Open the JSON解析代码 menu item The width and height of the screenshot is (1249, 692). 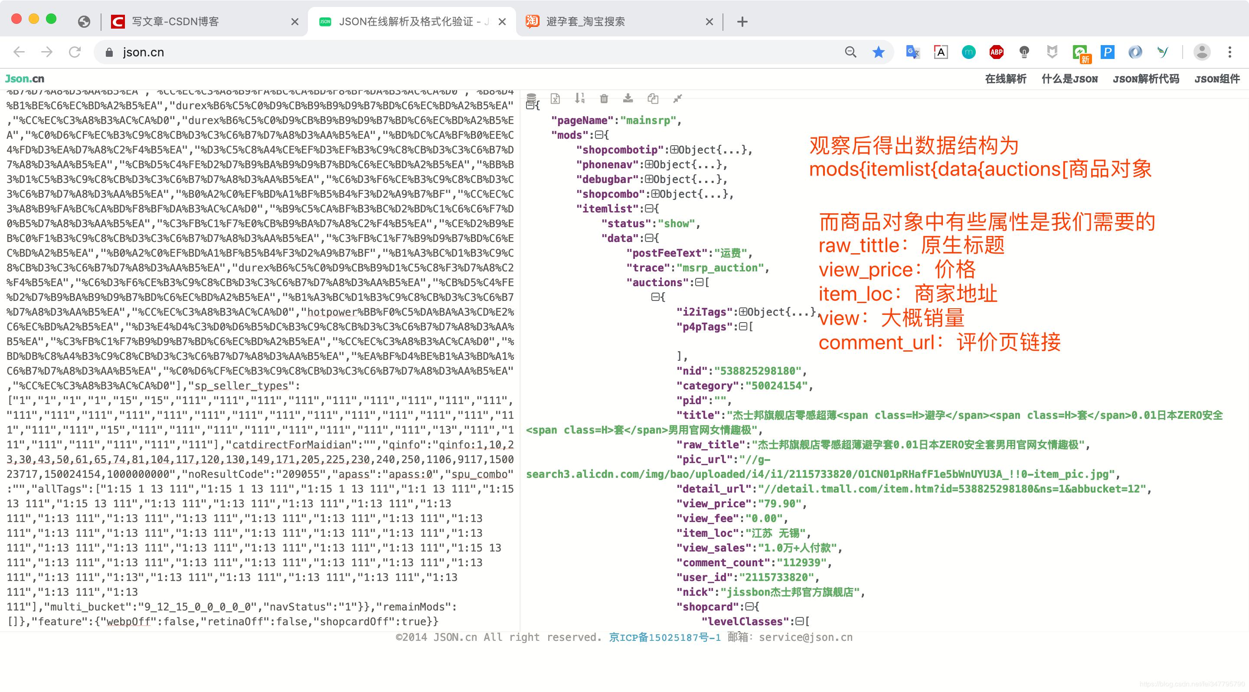tap(1146, 78)
